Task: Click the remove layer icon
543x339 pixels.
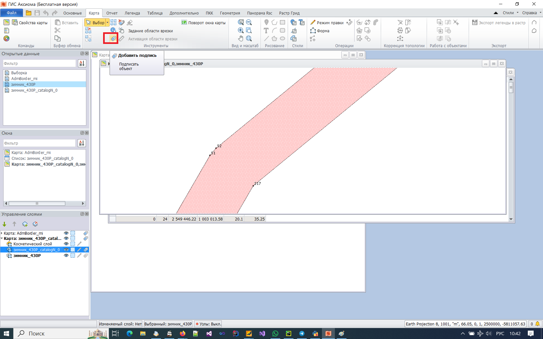Action: pyautogui.click(x=35, y=224)
